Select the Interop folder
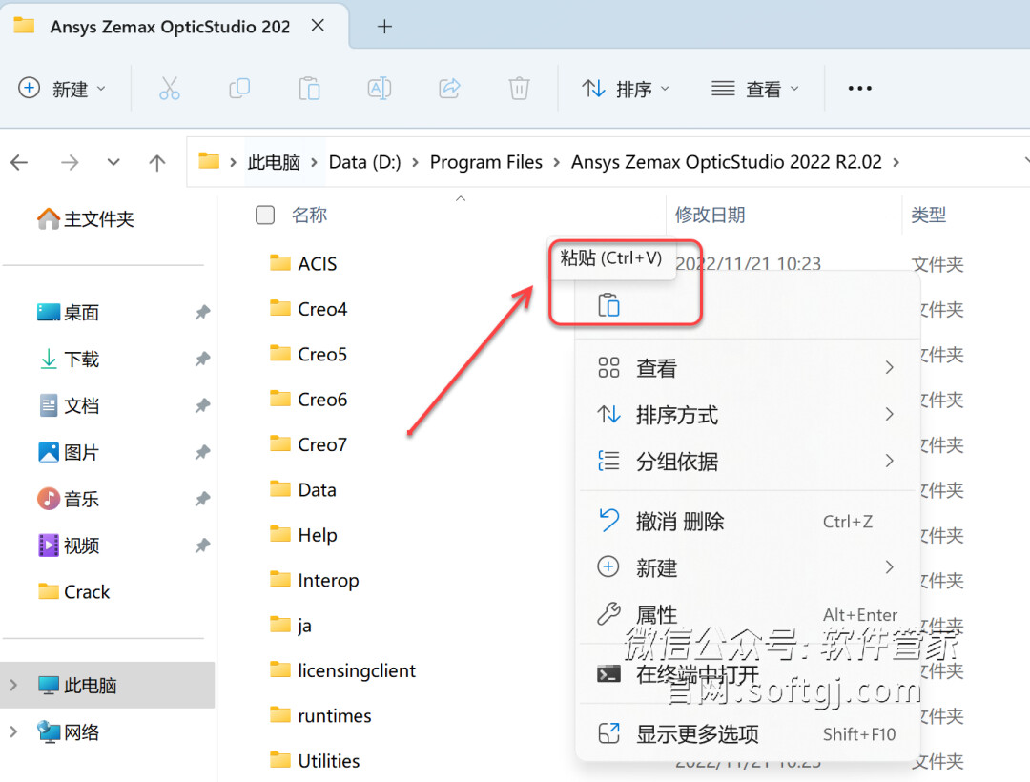The image size is (1030, 782). coord(315,580)
